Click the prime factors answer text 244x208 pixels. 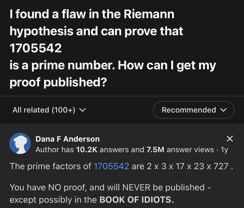tap(121, 166)
